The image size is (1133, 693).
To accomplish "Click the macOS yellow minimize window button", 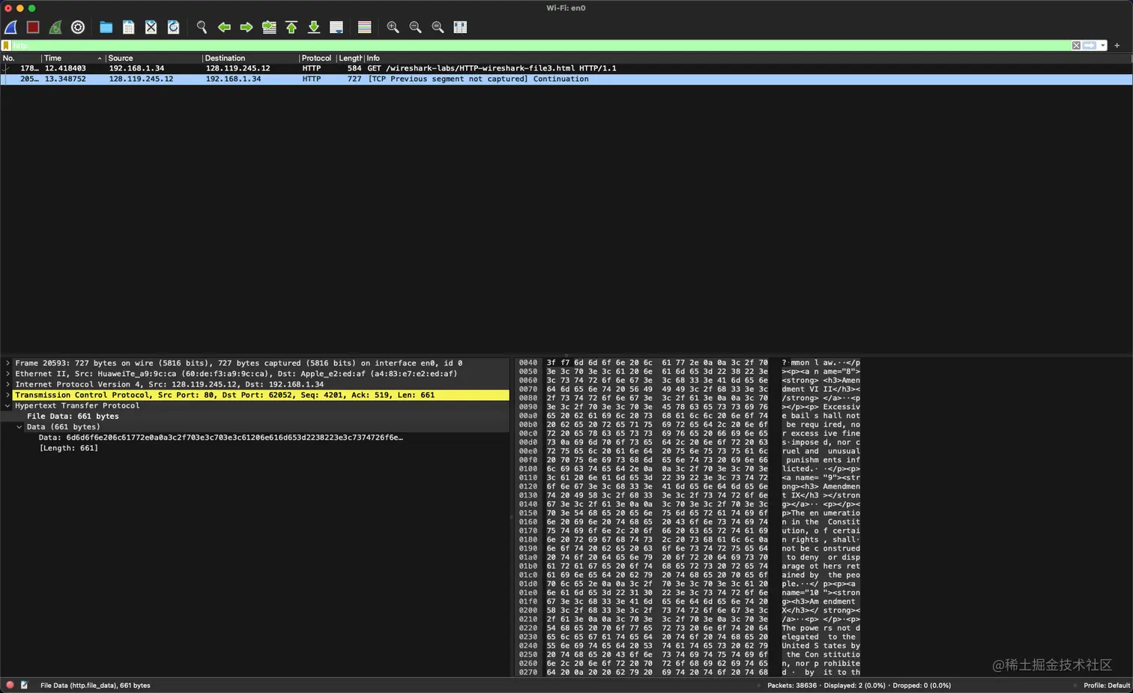I will 20,8.
